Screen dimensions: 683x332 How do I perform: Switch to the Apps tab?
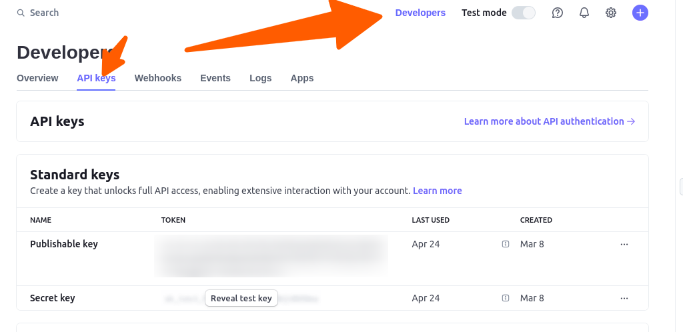pyautogui.click(x=302, y=78)
